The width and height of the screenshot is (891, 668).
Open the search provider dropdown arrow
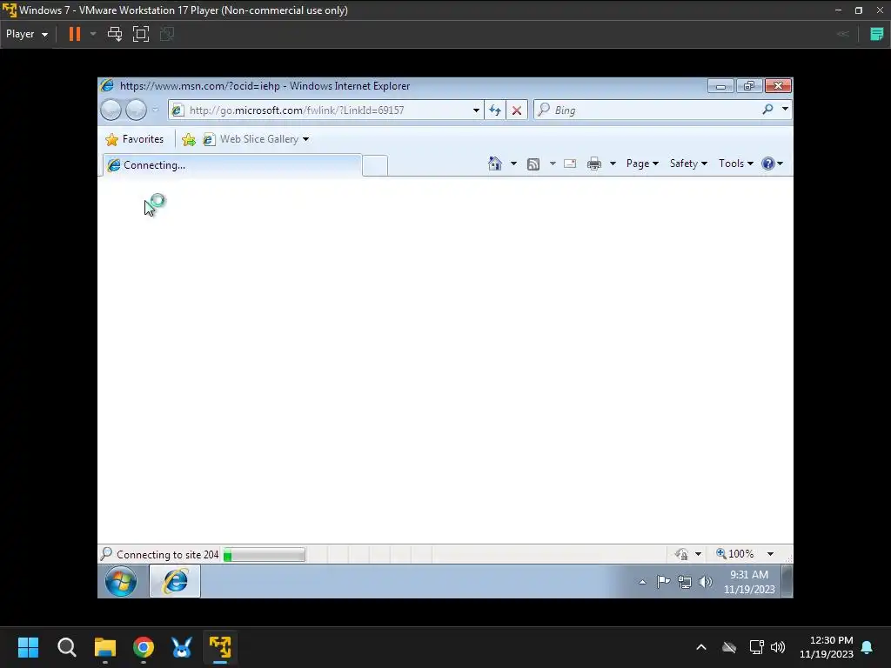click(785, 109)
